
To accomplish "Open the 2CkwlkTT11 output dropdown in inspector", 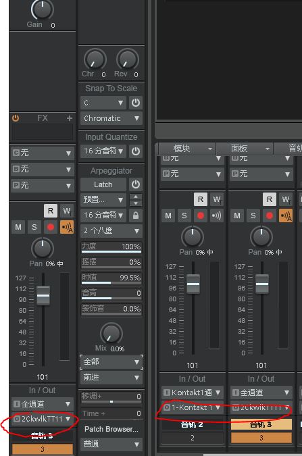I will pyautogui.click(x=42, y=419).
